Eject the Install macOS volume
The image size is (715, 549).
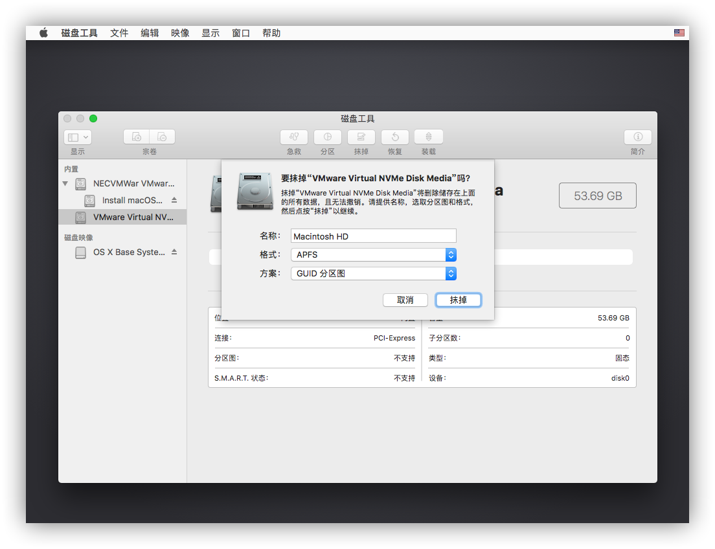tap(174, 200)
